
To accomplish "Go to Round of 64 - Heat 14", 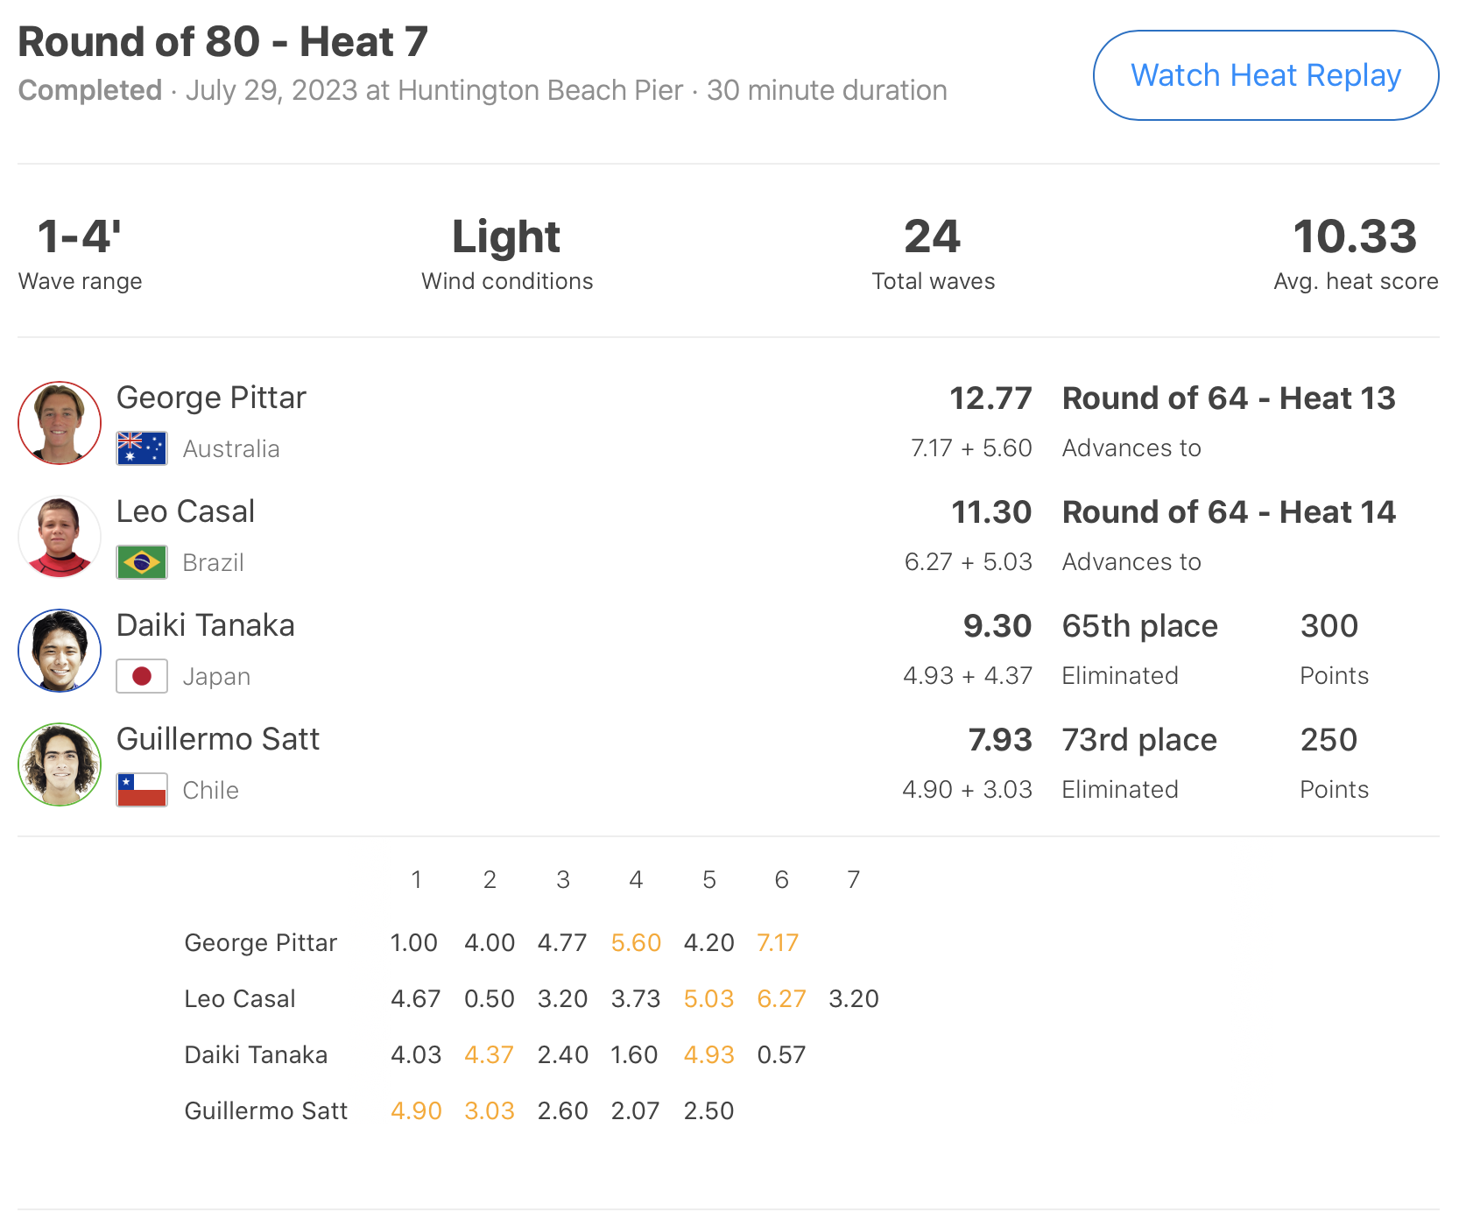I will (x=1229, y=512).
